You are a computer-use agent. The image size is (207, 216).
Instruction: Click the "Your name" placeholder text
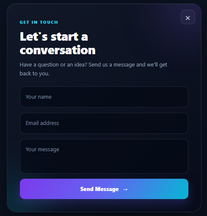click(39, 97)
